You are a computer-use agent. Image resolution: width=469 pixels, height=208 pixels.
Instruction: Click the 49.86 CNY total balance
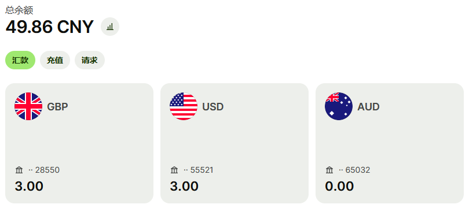pyautogui.click(x=50, y=27)
